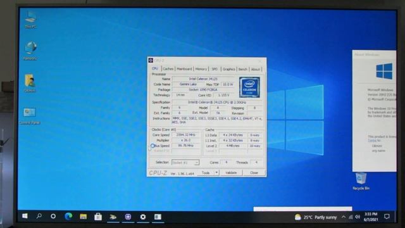The height and width of the screenshot is (228, 405).
Task: Open taskbar search magnifier
Action: click(x=39, y=216)
